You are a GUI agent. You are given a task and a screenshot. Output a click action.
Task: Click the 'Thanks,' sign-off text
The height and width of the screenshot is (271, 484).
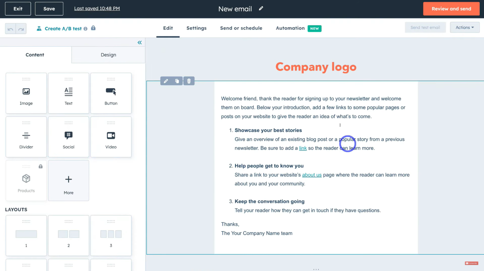(x=230, y=224)
